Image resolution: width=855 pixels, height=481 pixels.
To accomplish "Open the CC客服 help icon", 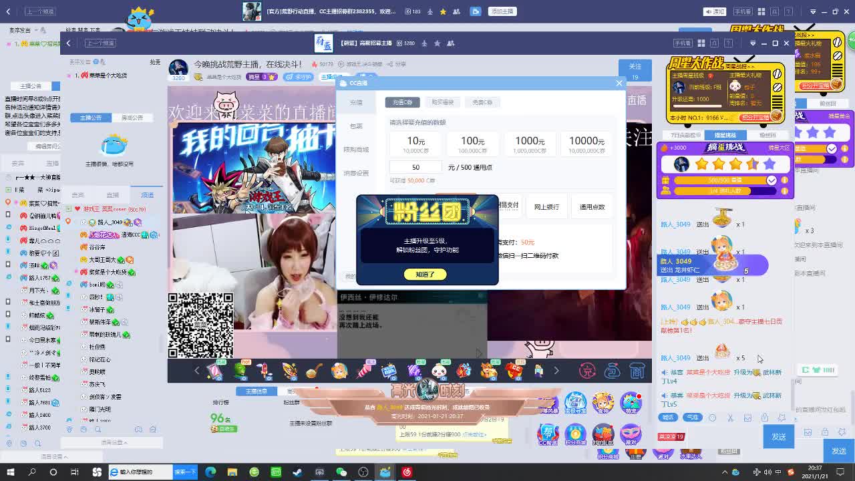I will pyautogui.click(x=548, y=435).
